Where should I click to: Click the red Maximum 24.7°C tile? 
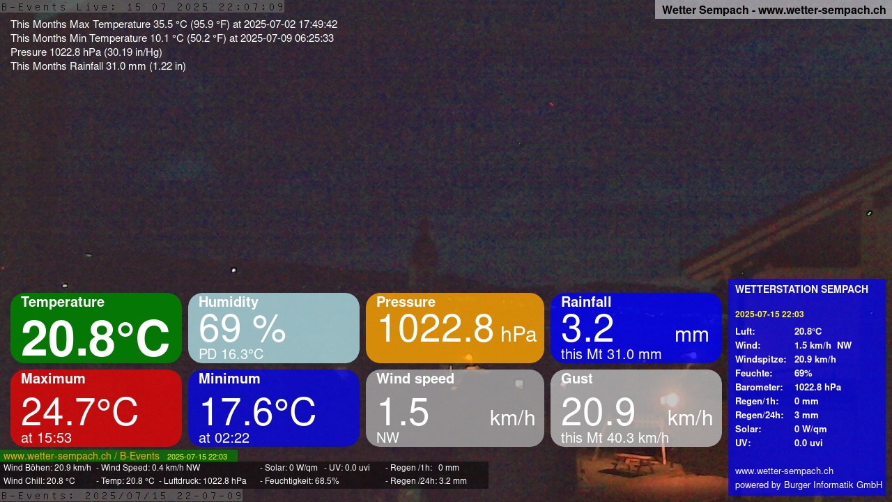click(96, 408)
